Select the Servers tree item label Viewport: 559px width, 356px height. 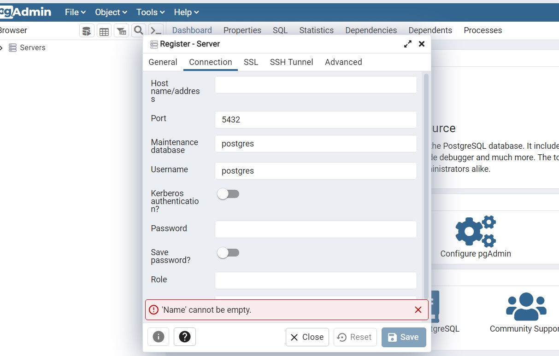click(x=33, y=47)
